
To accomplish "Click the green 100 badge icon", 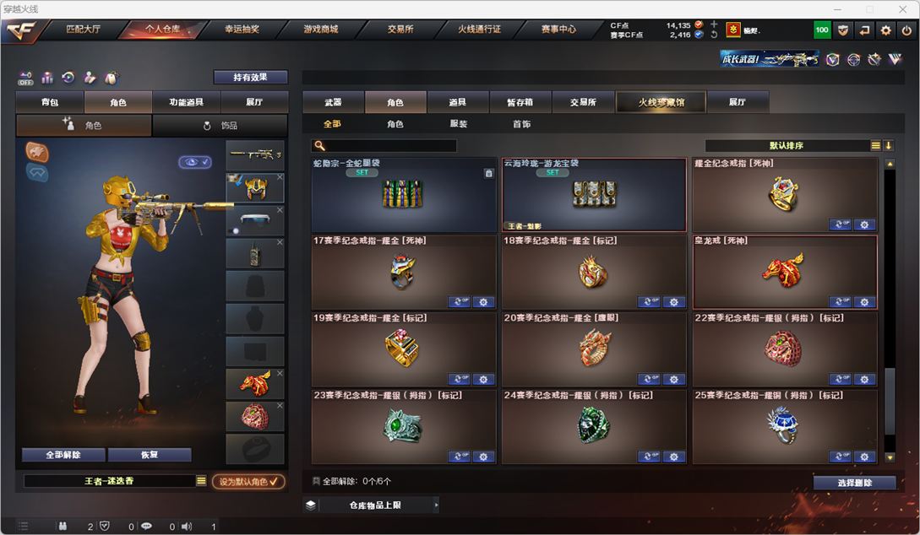I will click(x=822, y=30).
